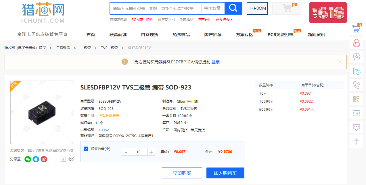
Task: Switch to the 自营现货 navigation menu
Action: (x=150, y=34)
